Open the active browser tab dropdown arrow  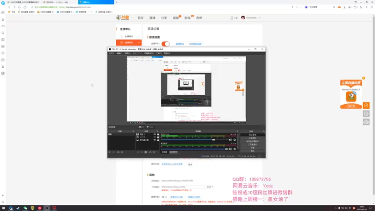pyautogui.click(x=112, y=2)
